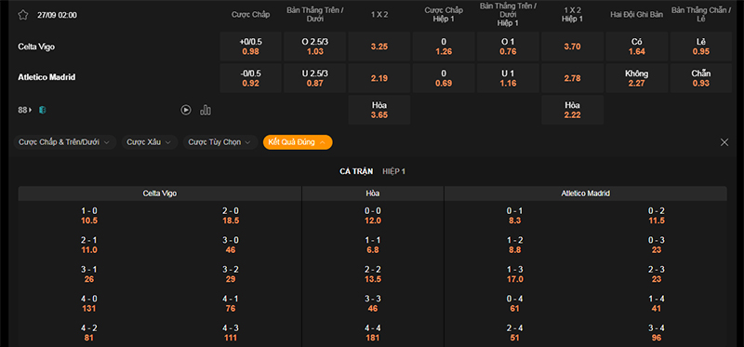This screenshot has width=744, height=347.
Task: Open live stream play icon
Action: [186, 110]
